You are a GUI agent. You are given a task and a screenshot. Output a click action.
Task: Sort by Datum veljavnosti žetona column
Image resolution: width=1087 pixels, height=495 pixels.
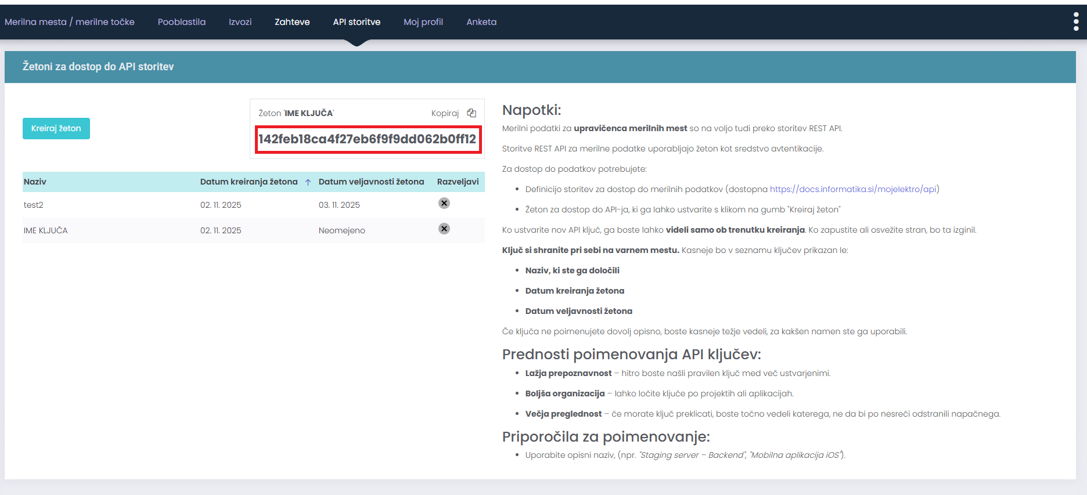coord(371,182)
